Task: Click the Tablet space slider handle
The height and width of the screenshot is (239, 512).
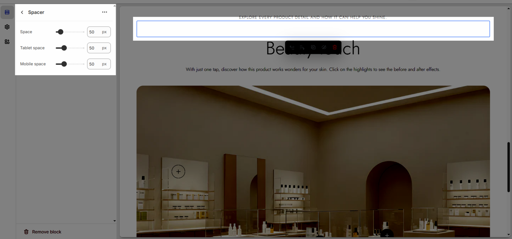Action: (64, 48)
